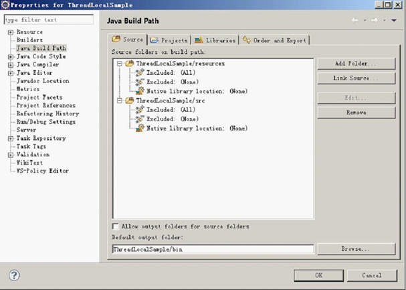This screenshot has height=290, width=406.
Task: Select WS-Policy Editor in the tree
Action: (42, 171)
